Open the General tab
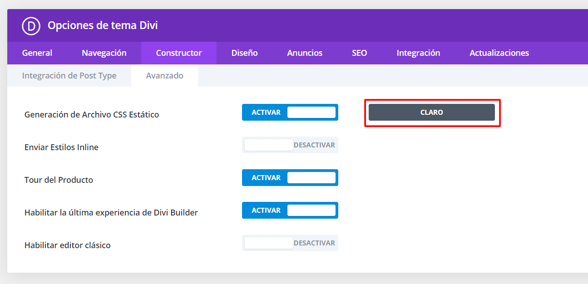This screenshot has height=284, width=588. tap(37, 53)
